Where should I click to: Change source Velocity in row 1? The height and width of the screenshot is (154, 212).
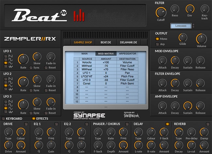pos(87,63)
